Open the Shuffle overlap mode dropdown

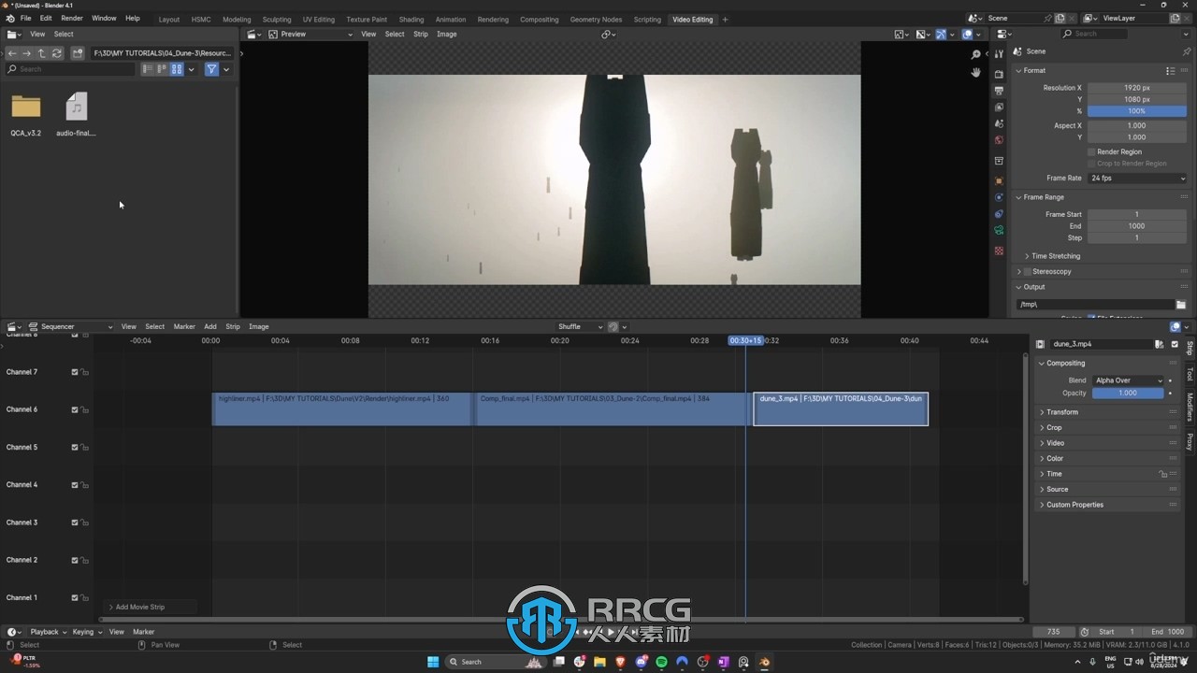pos(580,326)
